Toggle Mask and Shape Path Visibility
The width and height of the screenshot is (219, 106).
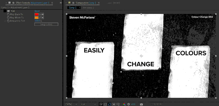(109, 104)
